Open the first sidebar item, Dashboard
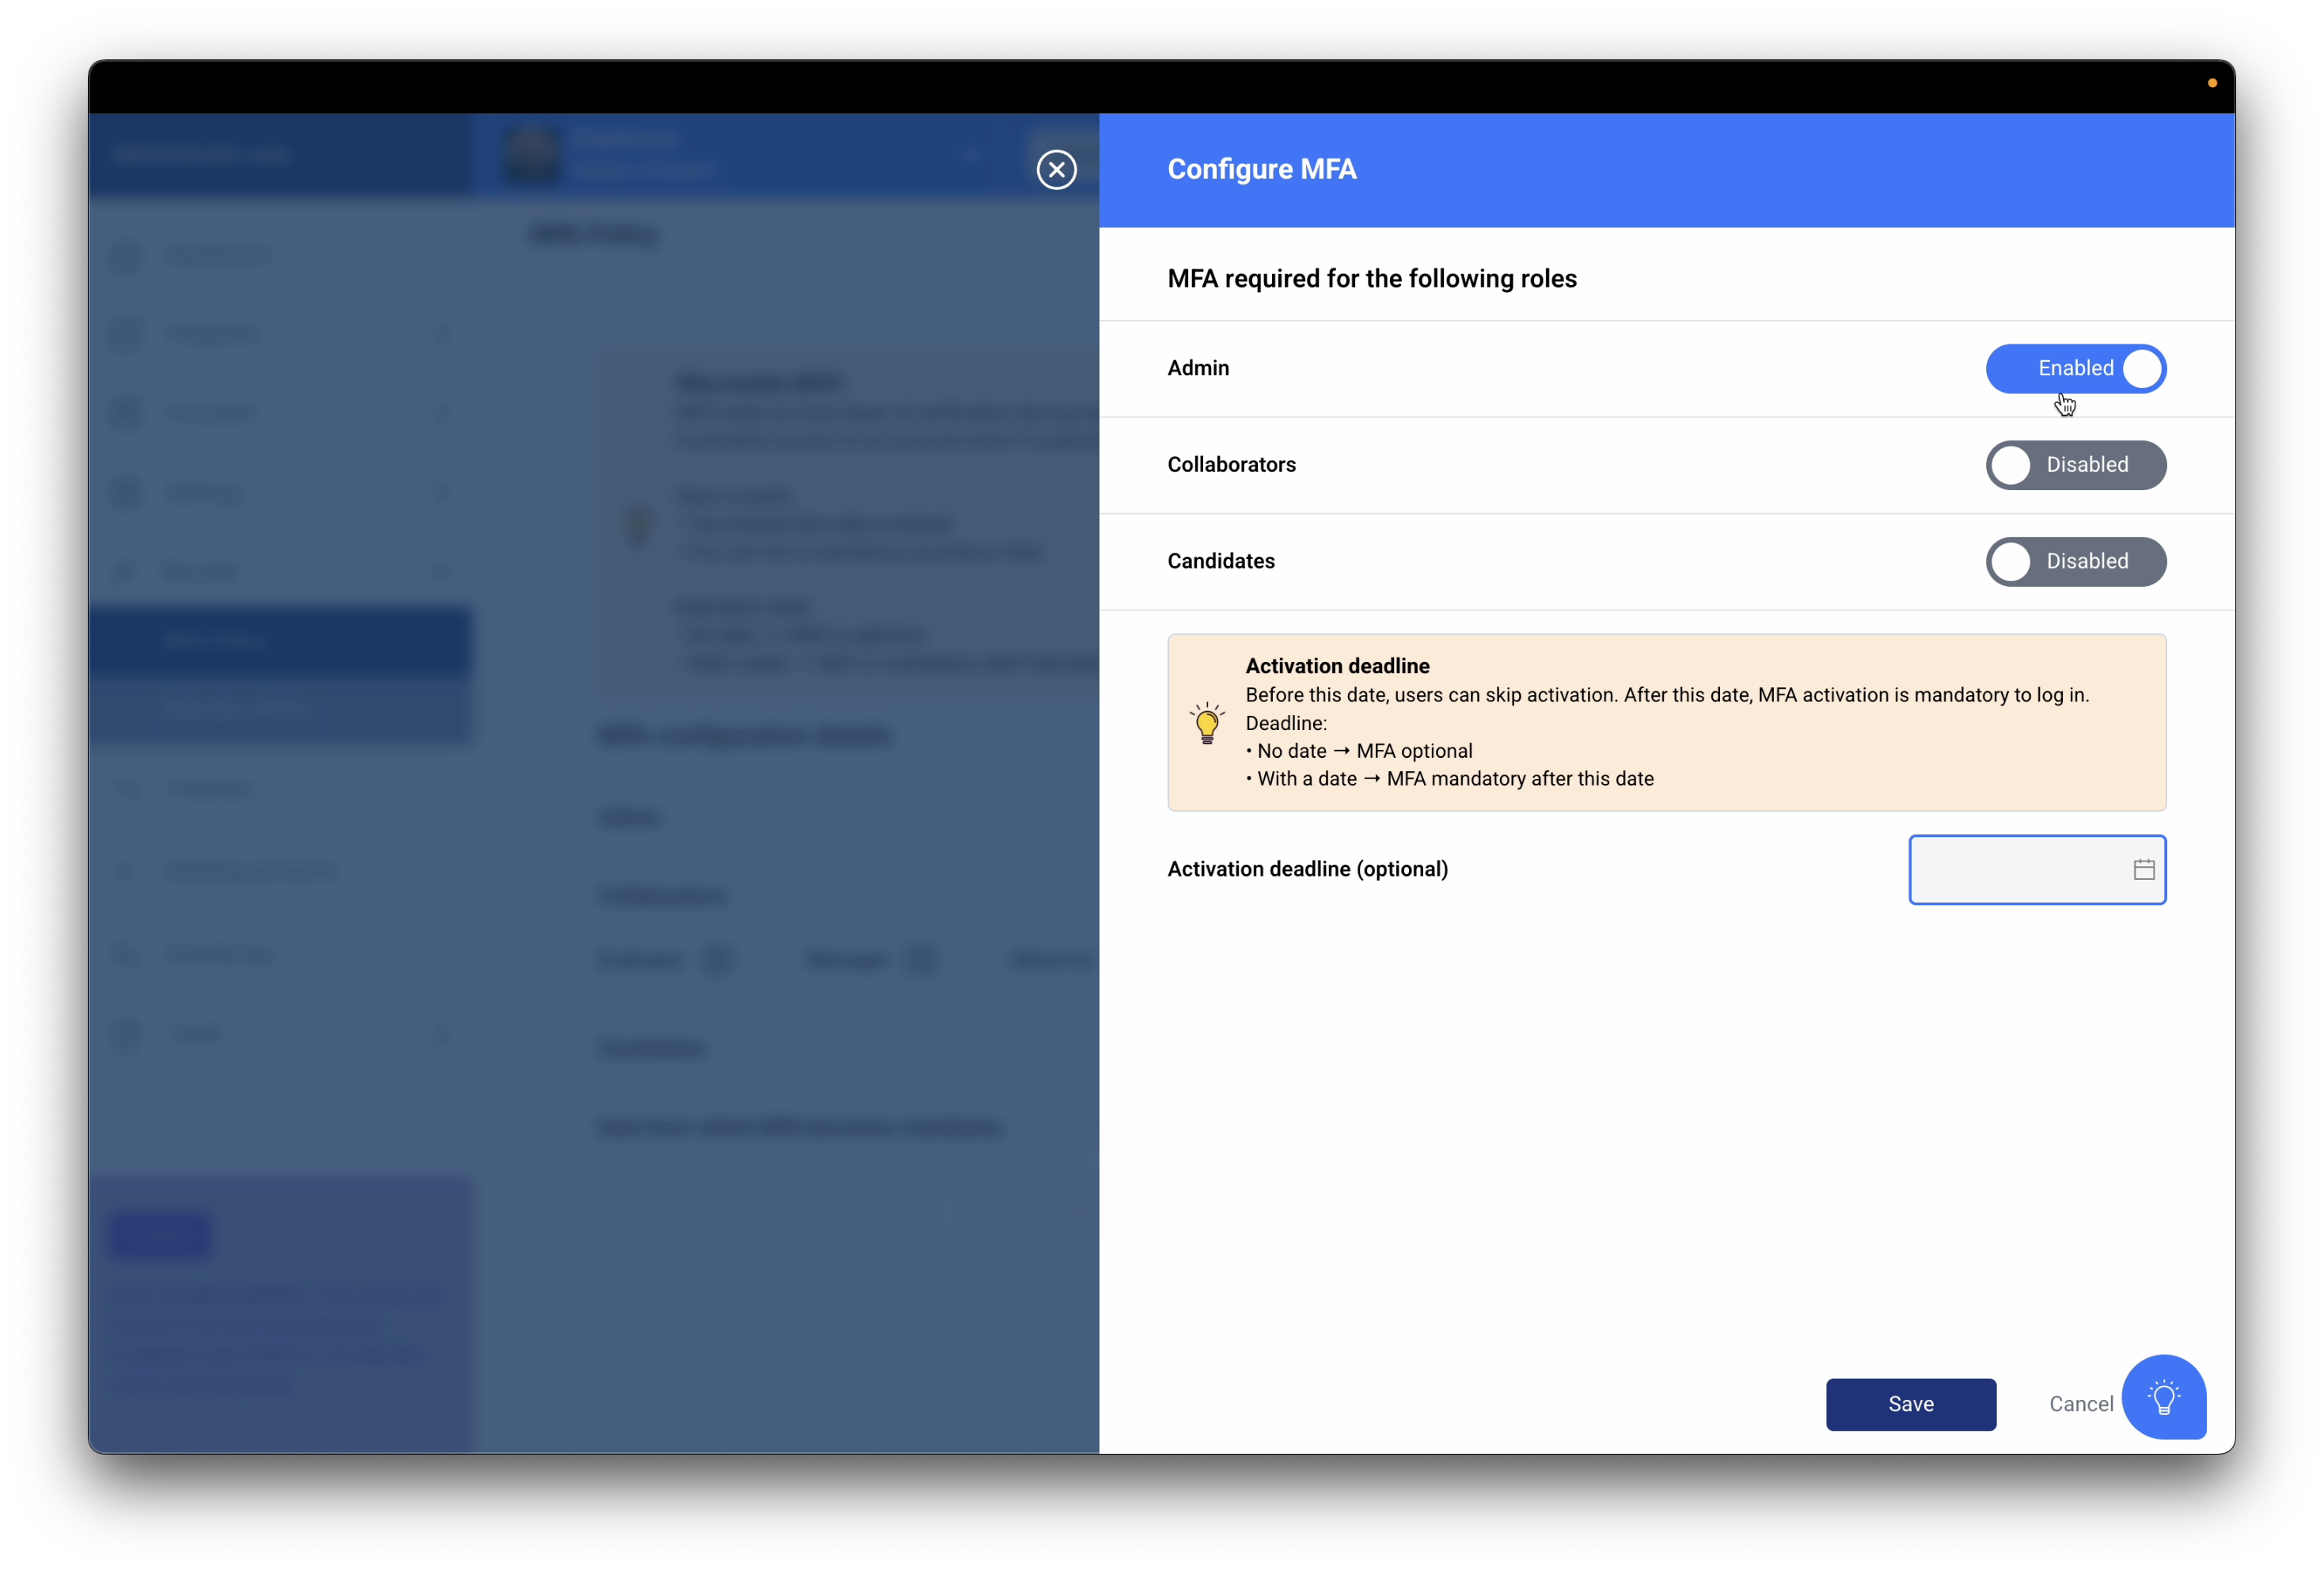The height and width of the screenshot is (1571, 2324). 218,257
